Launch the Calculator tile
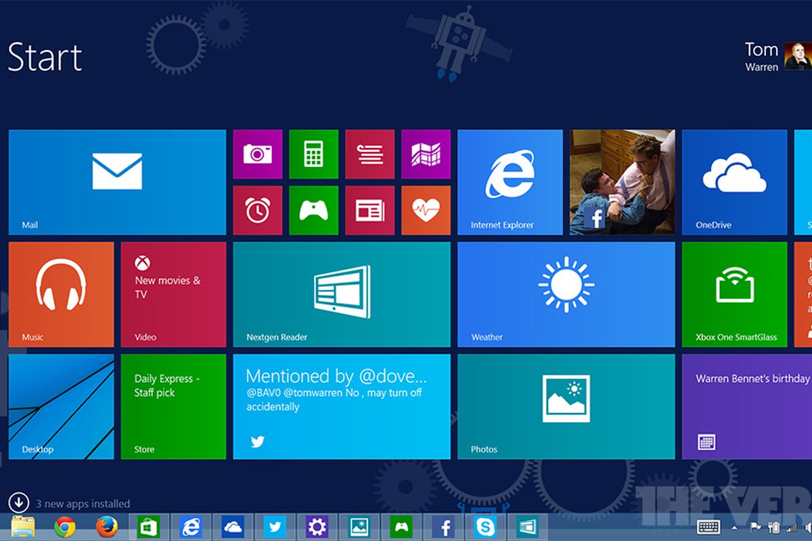This screenshot has height=541, width=812. (313, 154)
